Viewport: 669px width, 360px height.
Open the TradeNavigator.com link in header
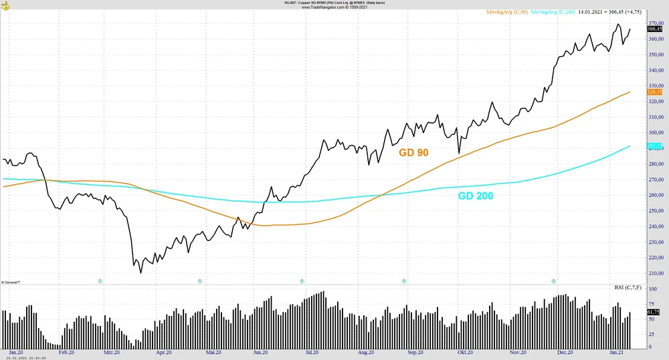(334, 7)
